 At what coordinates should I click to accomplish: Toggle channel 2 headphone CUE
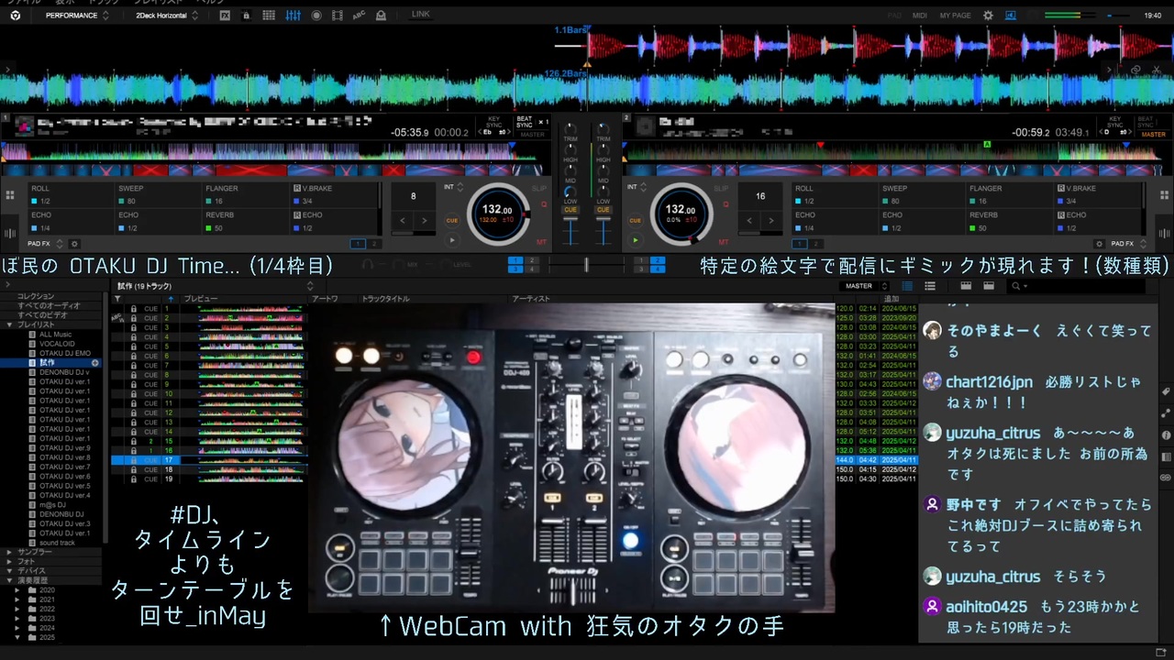point(603,210)
